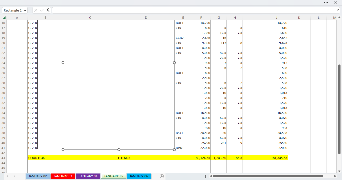The height and width of the screenshot is (180, 342).
Task: Select column H header
Action: [235, 18]
